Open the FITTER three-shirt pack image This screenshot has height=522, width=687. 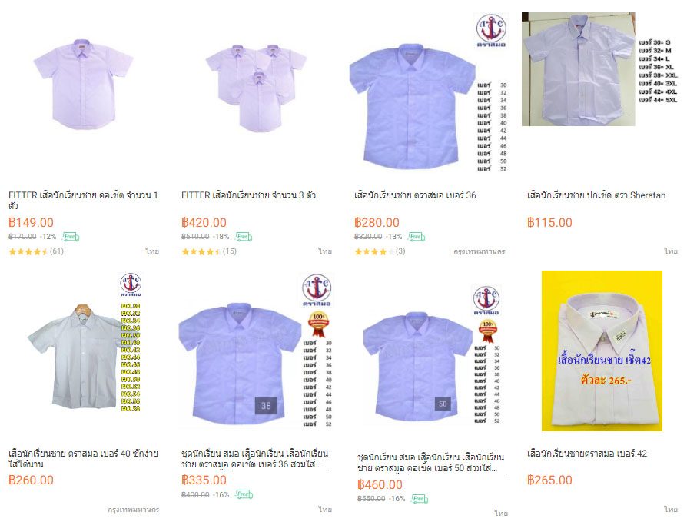256,87
